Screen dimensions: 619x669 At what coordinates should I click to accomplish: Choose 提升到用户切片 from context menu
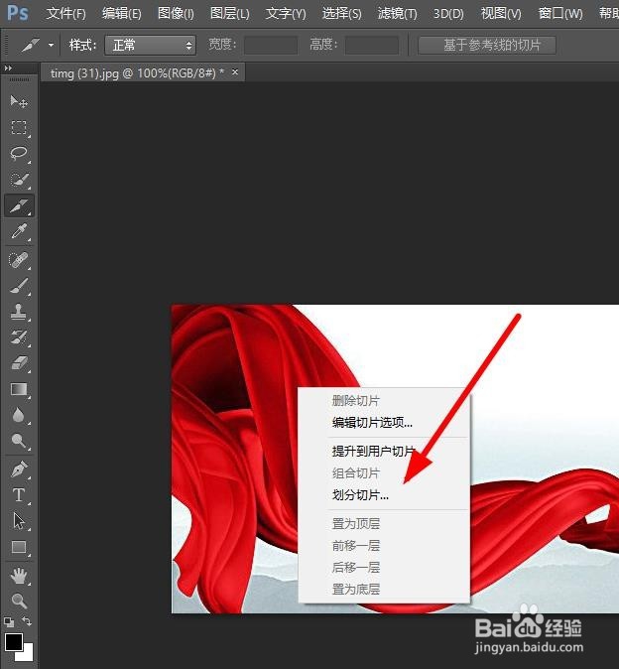(x=384, y=451)
